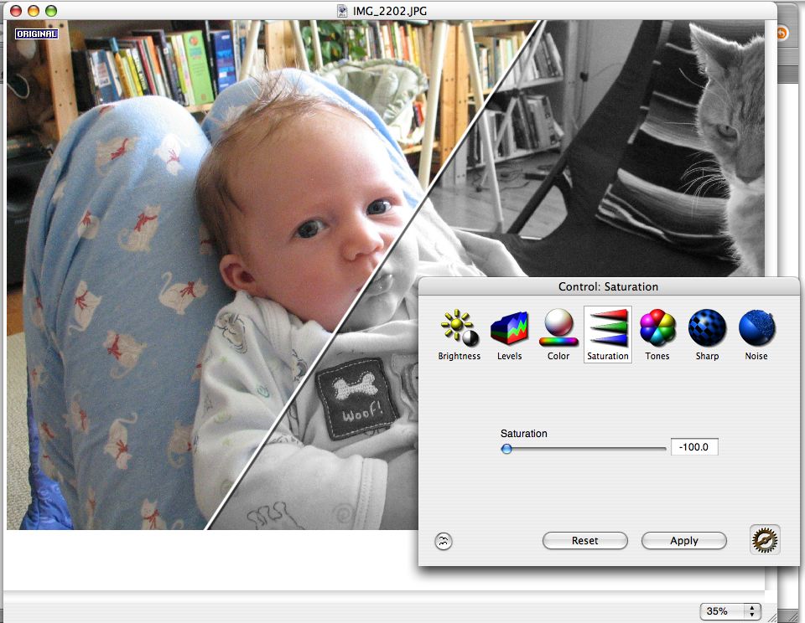Click the round squiggle icon beside Reset
The height and width of the screenshot is (623, 805).
(x=444, y=541)
